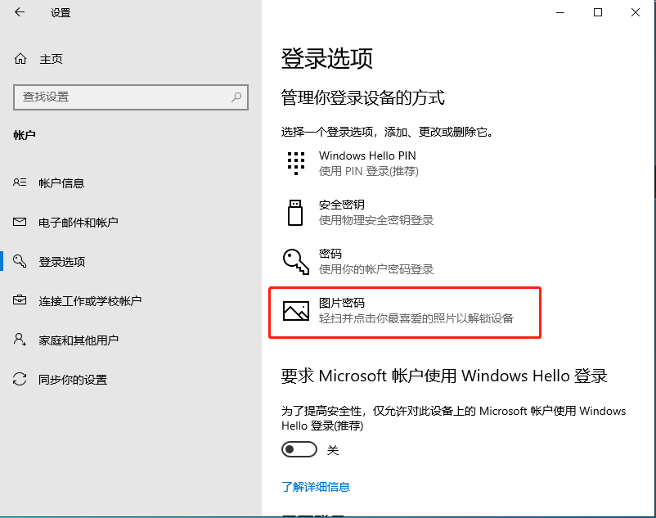Open the 了解详细信息 link
The height and width of the screenshot is (518, 656).
315,487
